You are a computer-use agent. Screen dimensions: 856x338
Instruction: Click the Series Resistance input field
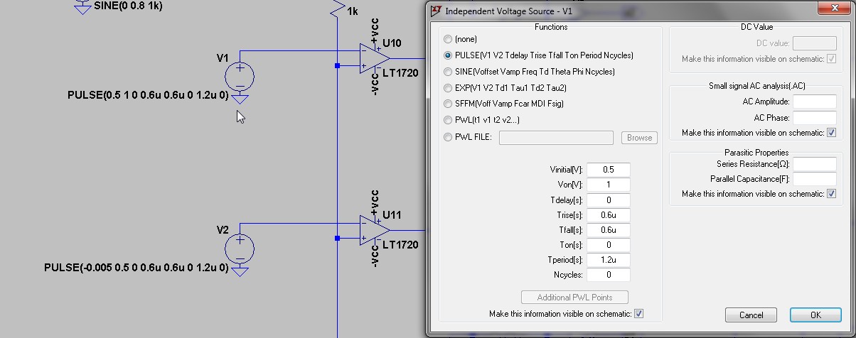tap(814, 164)
